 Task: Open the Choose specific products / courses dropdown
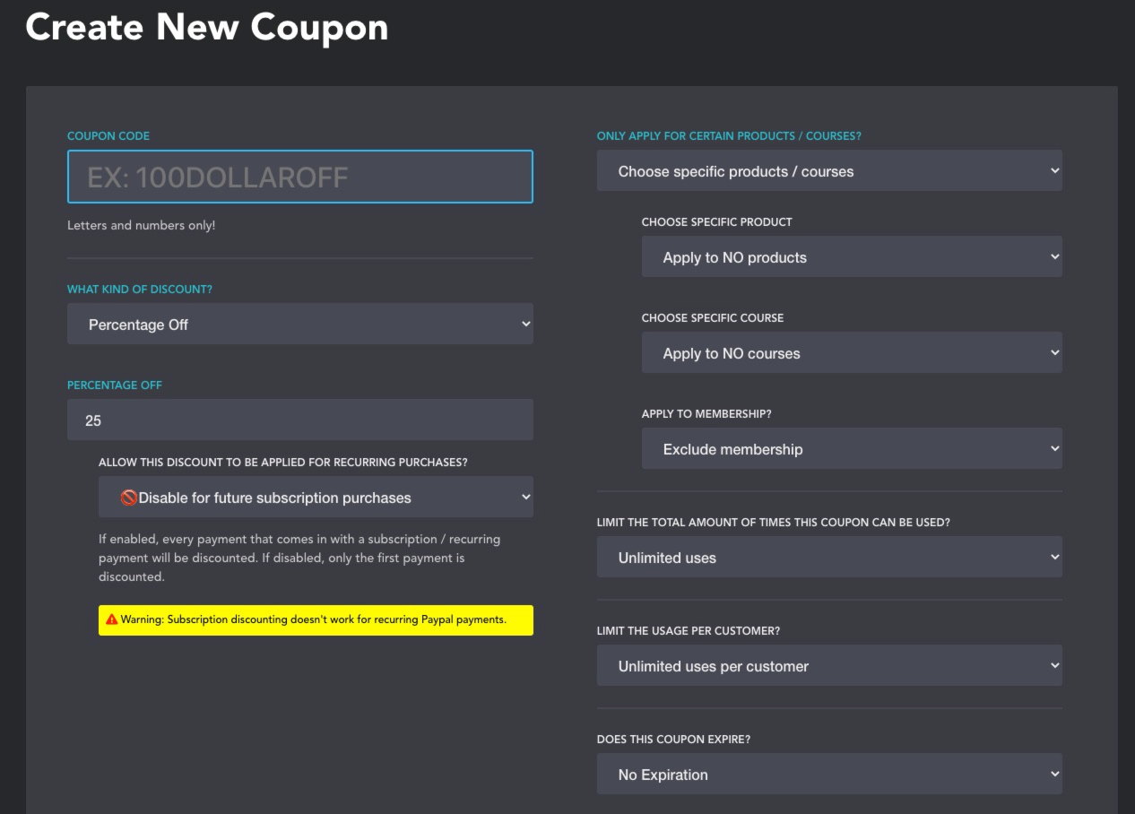tap(829, 171)
